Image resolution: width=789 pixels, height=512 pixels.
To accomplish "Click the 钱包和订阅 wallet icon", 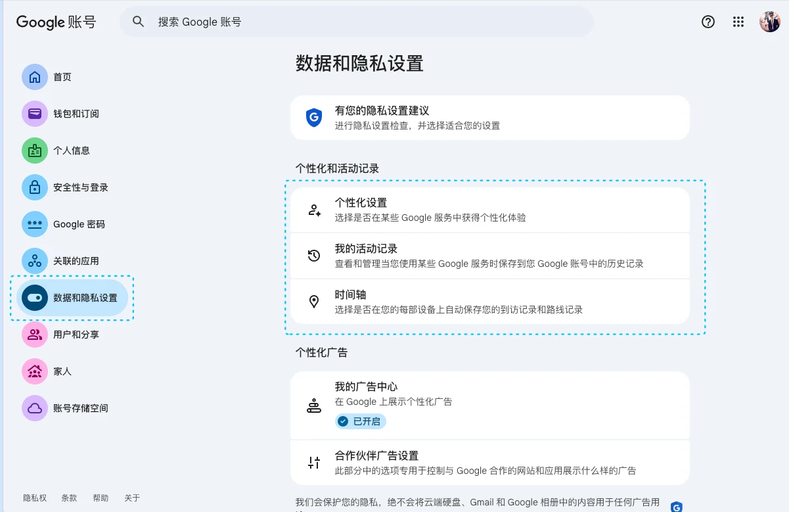I will coord(35,114).
